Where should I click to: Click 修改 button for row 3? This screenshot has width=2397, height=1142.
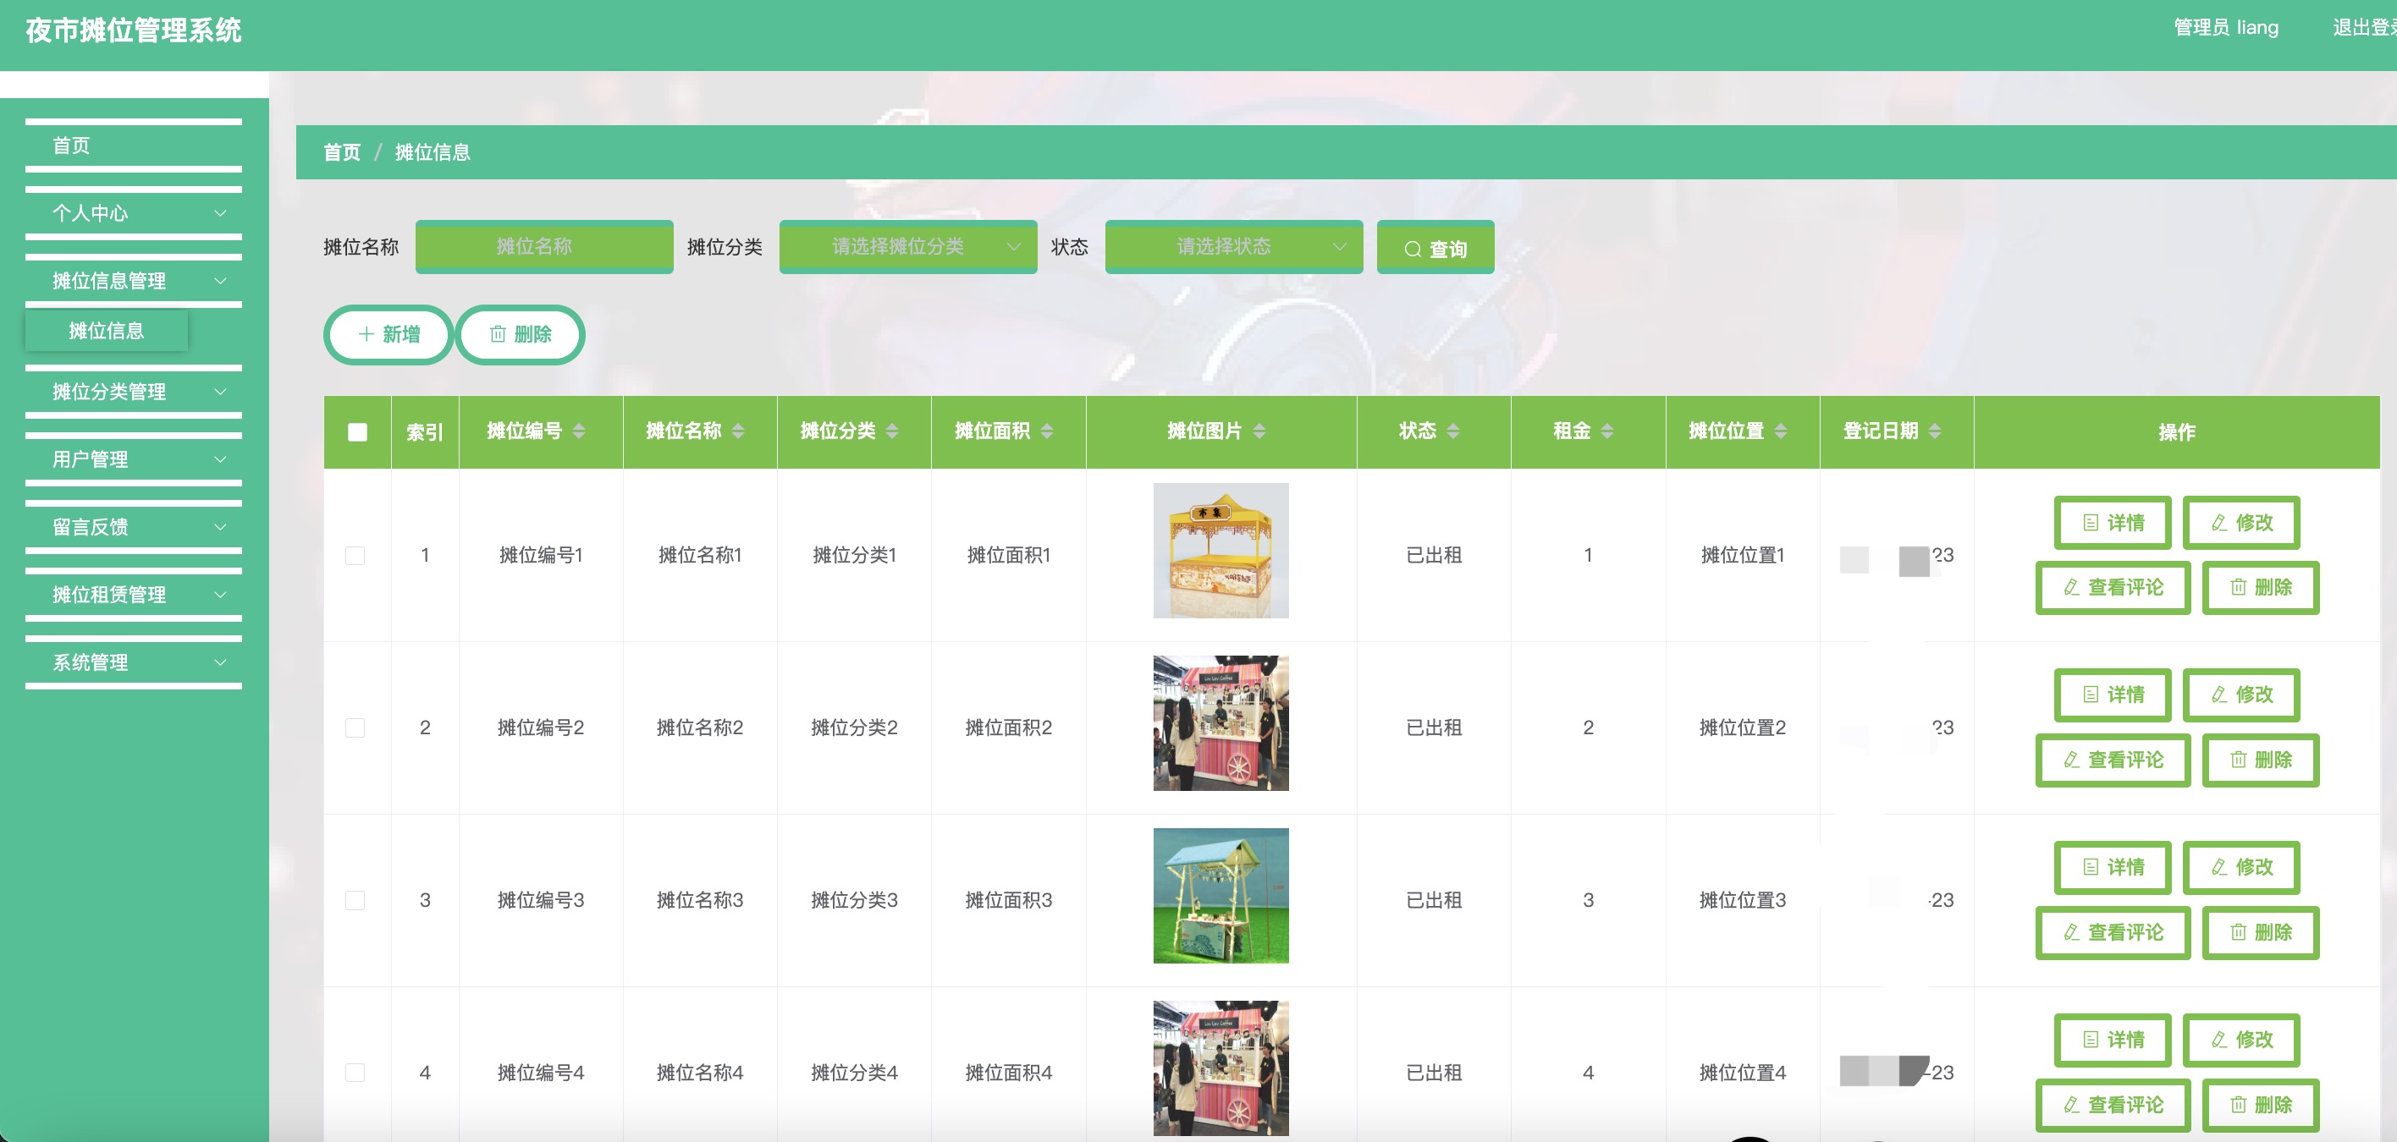coord(2241,868)
